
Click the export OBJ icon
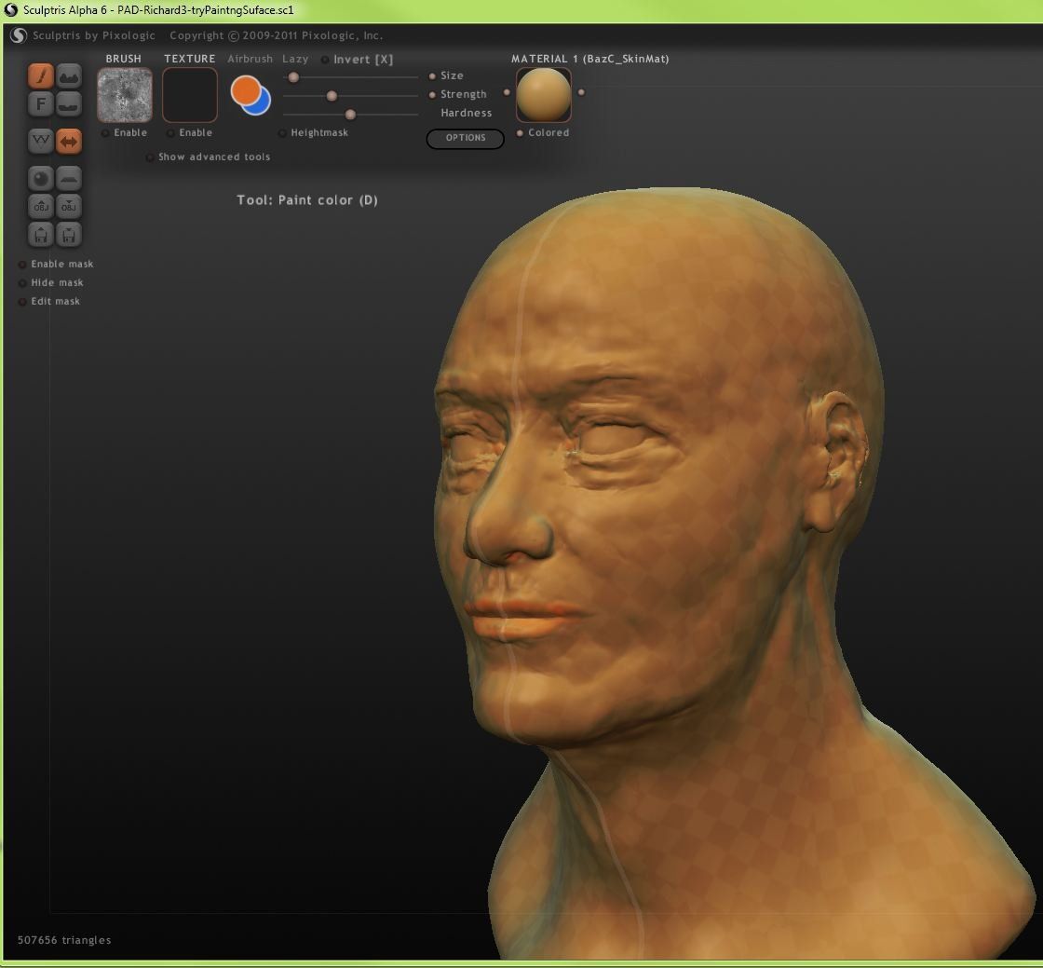click(69, 206)
